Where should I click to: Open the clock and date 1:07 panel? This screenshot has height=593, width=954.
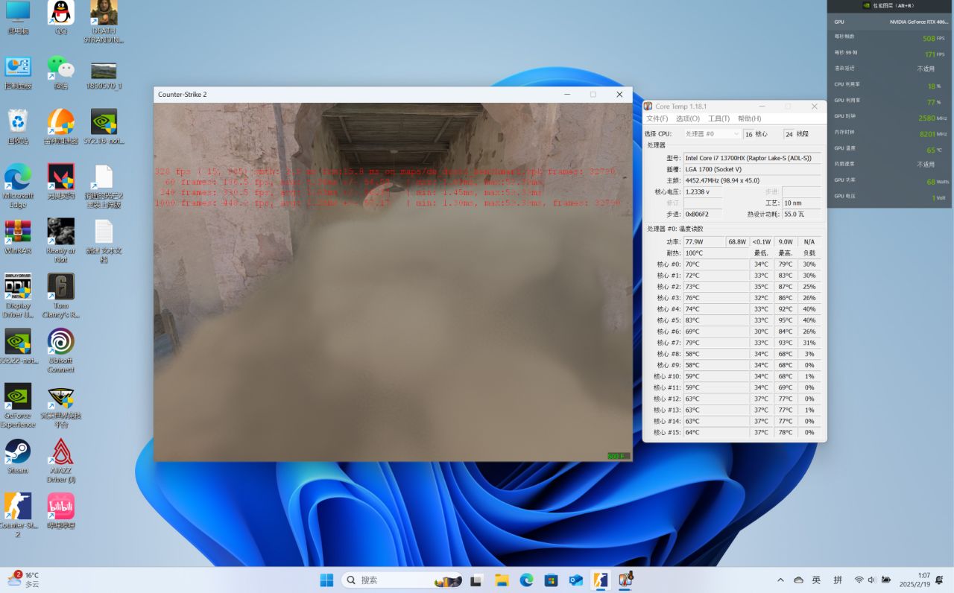click(914, 580)
